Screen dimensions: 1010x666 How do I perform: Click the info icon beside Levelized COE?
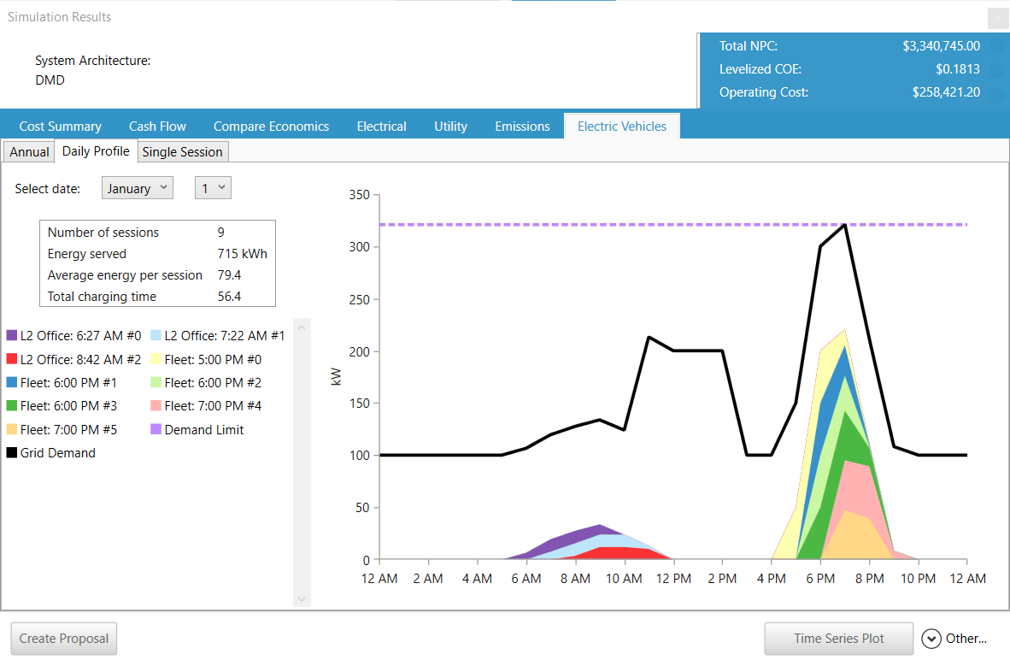coord(996,69)
